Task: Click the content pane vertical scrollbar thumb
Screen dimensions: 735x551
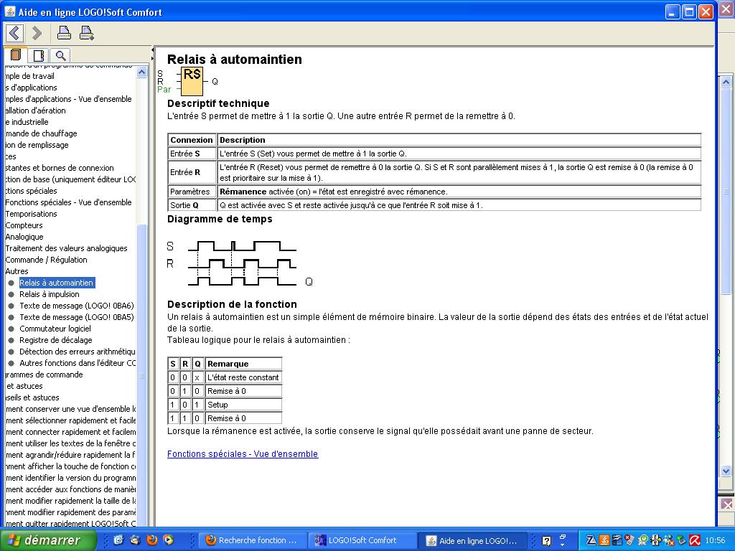Action: (726, 191)
